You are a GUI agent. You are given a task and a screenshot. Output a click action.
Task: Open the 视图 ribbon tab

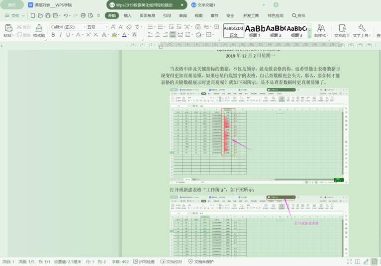[x=198, y=15]
